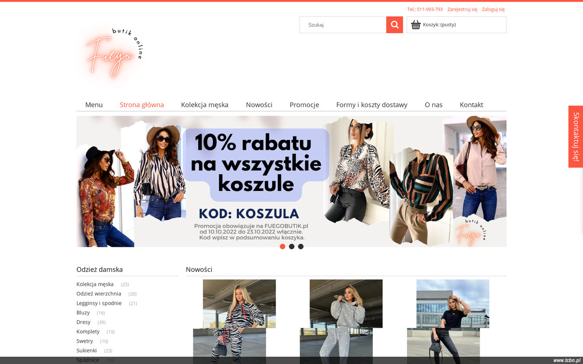This screenshot has width=583, height=364.
Task: Go to Strona główna tab
Action: [x=142, y=104]
